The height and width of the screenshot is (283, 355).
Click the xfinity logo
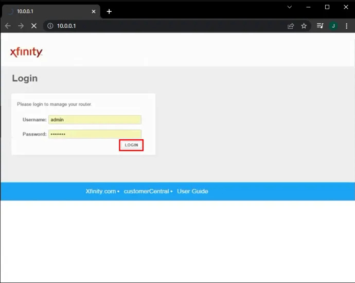tap(26, 52)
